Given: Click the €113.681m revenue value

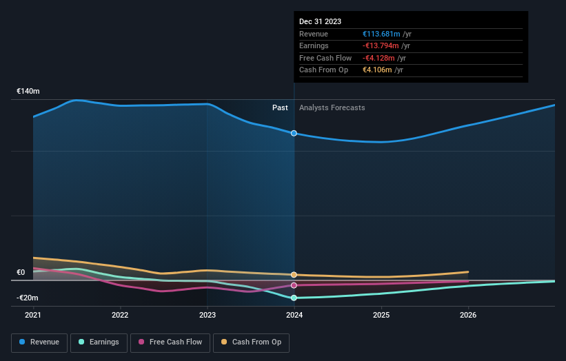Looking at the screenshot, I should pos(381,34).
